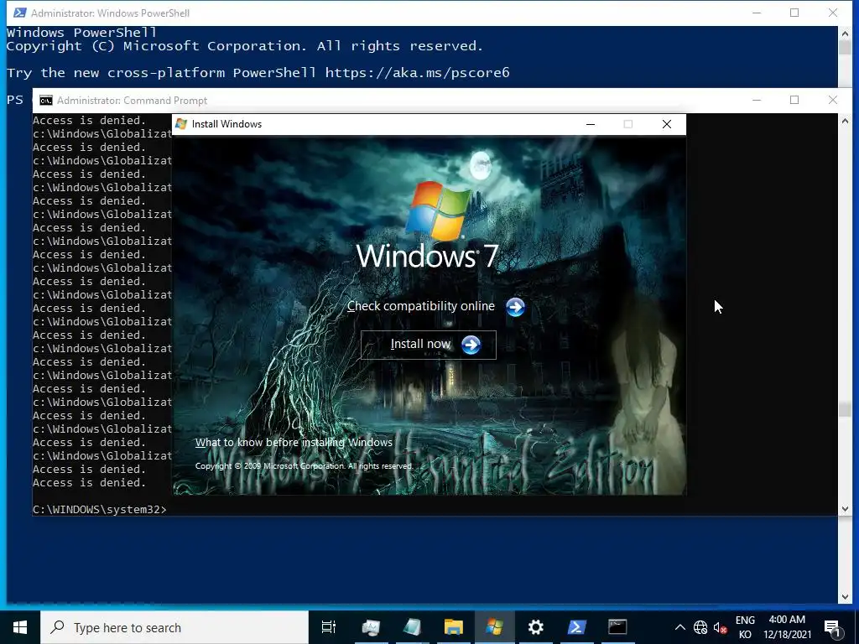The image size is (859, 644).
Task: Click Command Prompt scrollbar down arrow
Action: [845, 509]
